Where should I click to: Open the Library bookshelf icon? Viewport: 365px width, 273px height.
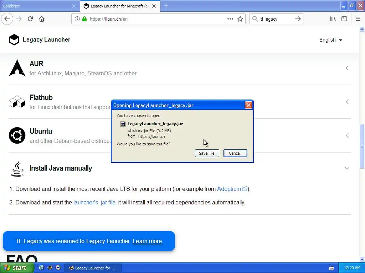[333, 19]
